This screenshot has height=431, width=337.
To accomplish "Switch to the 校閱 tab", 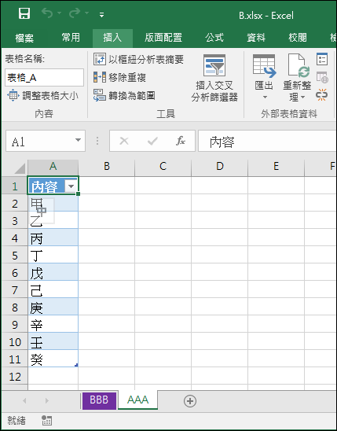I will point(297,38).
